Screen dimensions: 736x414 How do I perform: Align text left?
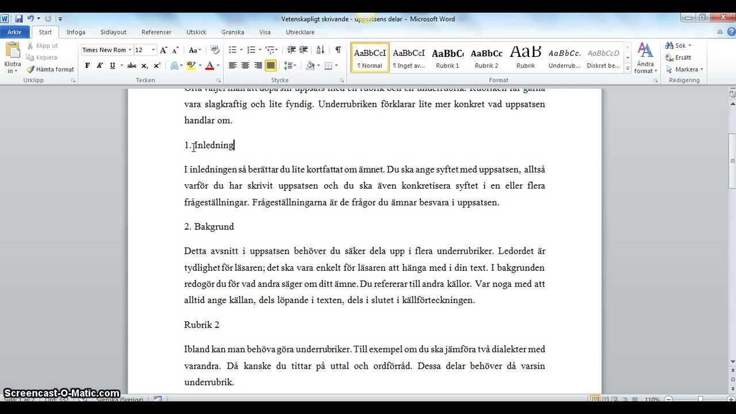(x=233, y=66)
